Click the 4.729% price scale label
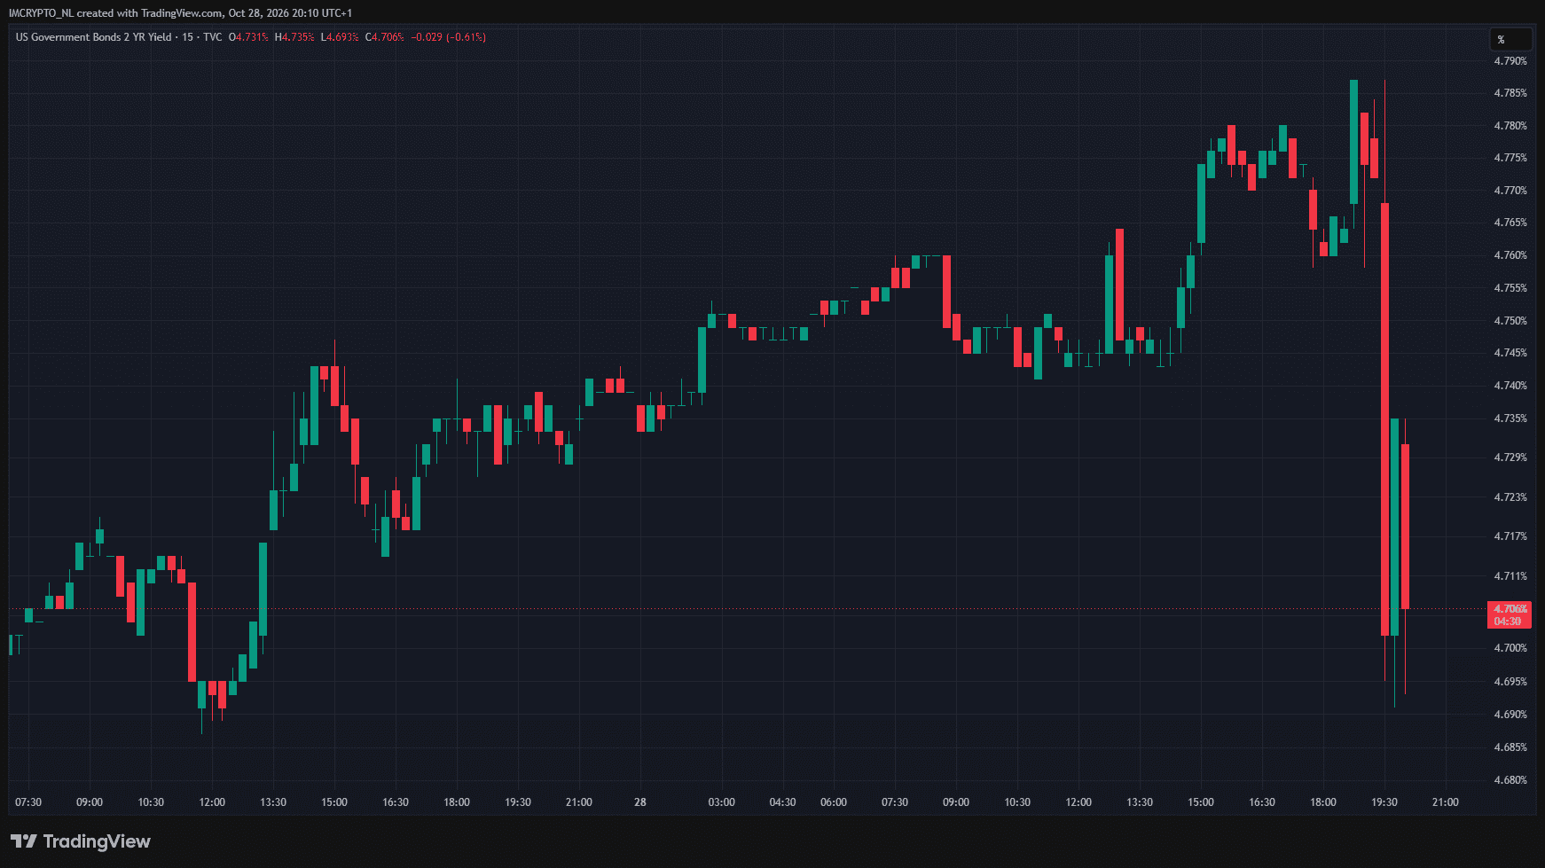The width and height of the screenshot is (1545, 868). [1510, 457]
